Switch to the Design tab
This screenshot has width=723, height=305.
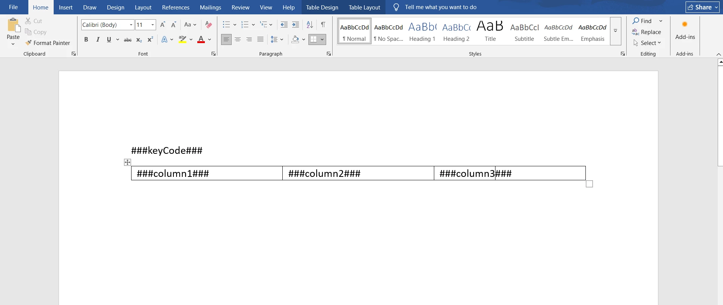coord(116,7)
